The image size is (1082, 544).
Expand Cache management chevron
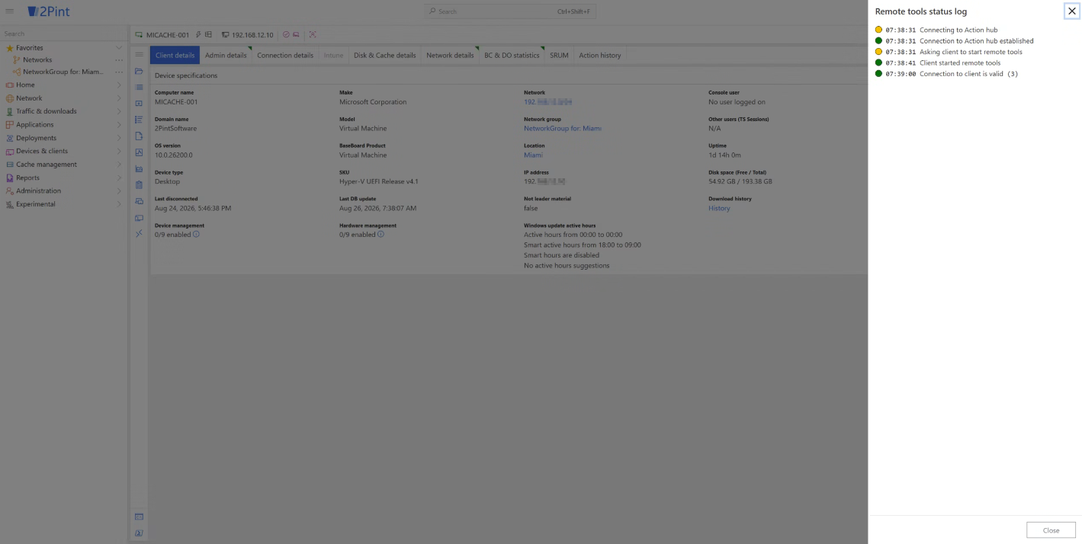click(119, 165)
